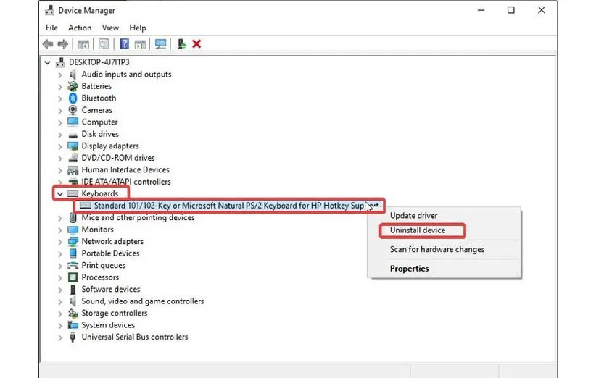Expand the Audio inputs and outputs category
The width and height of the screenshot is (596, 378).
click(59, 74)
